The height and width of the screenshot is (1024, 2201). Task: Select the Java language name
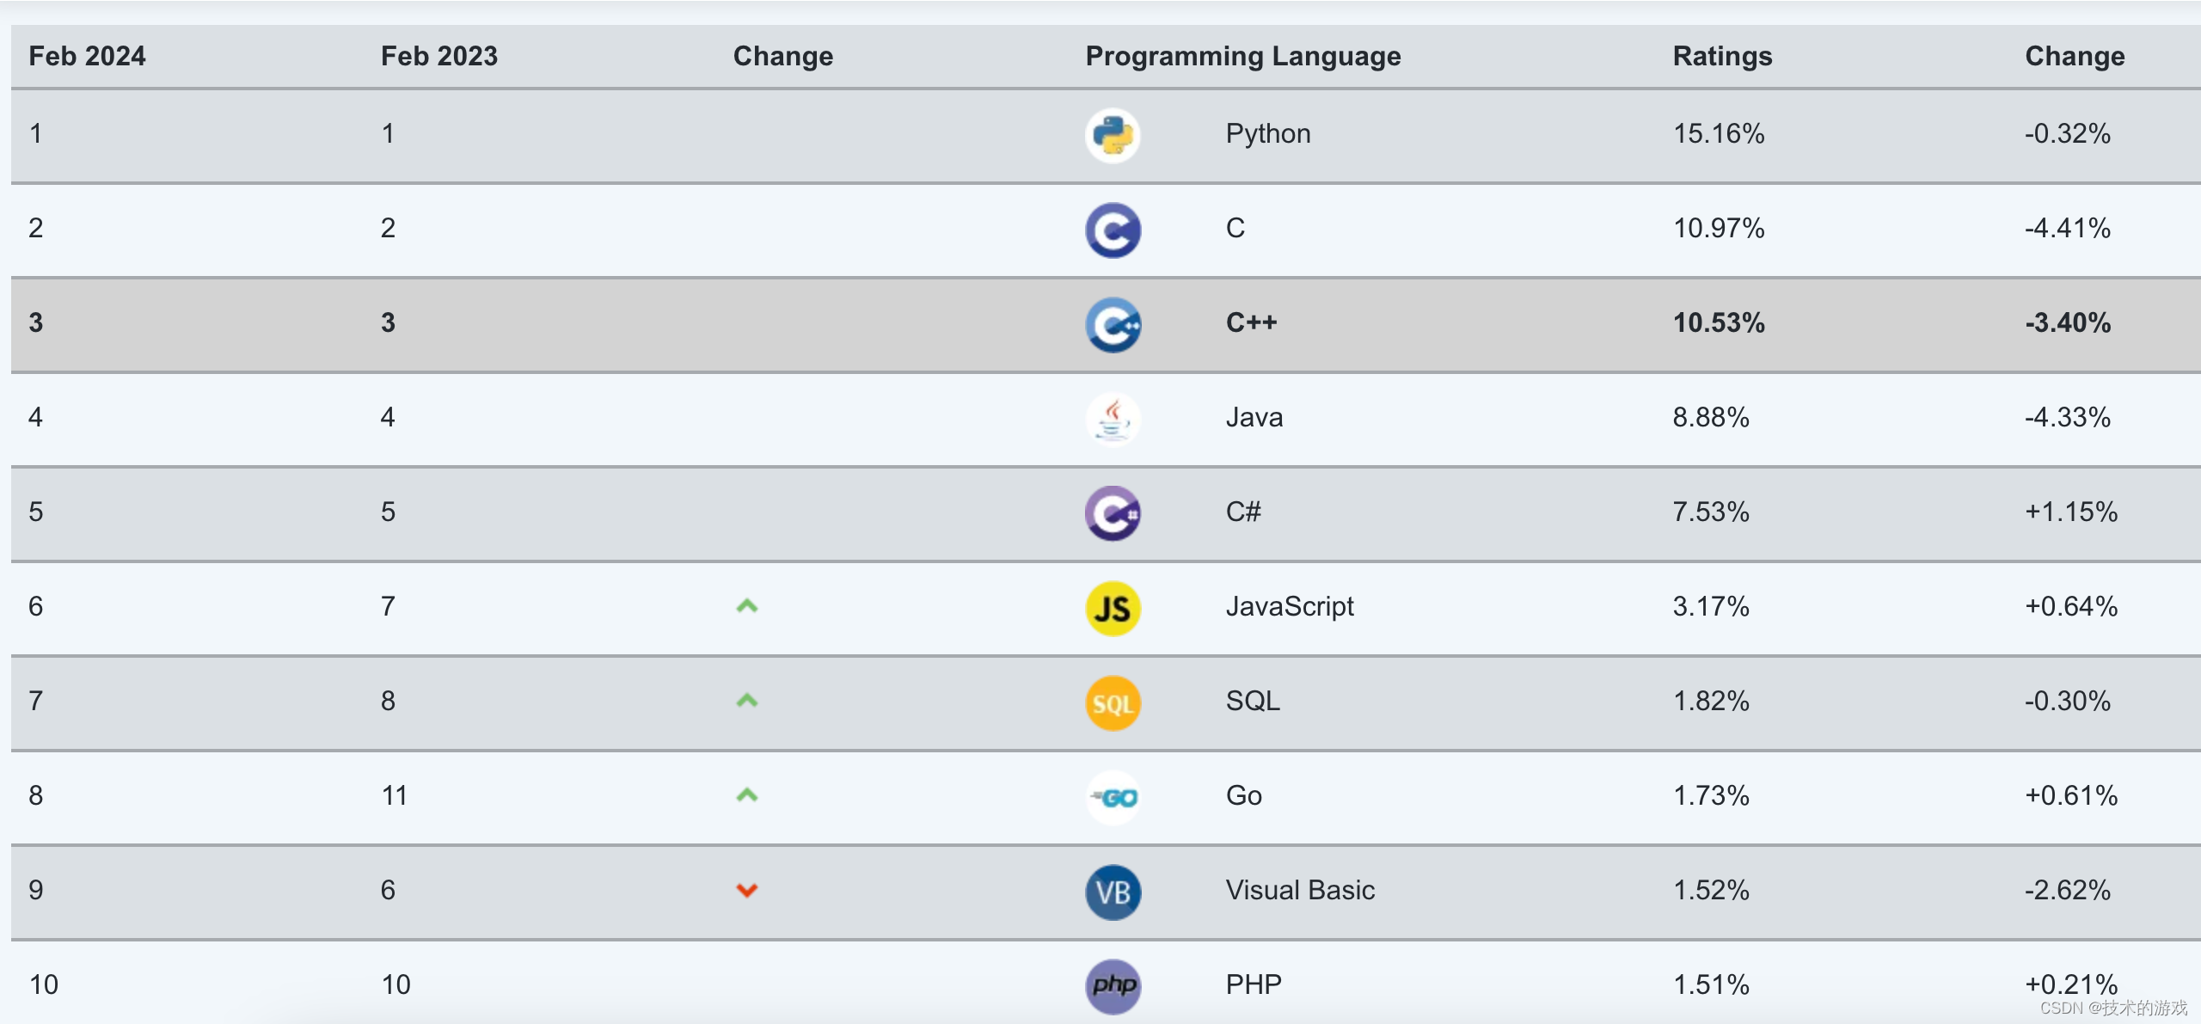click(1254, 417)
